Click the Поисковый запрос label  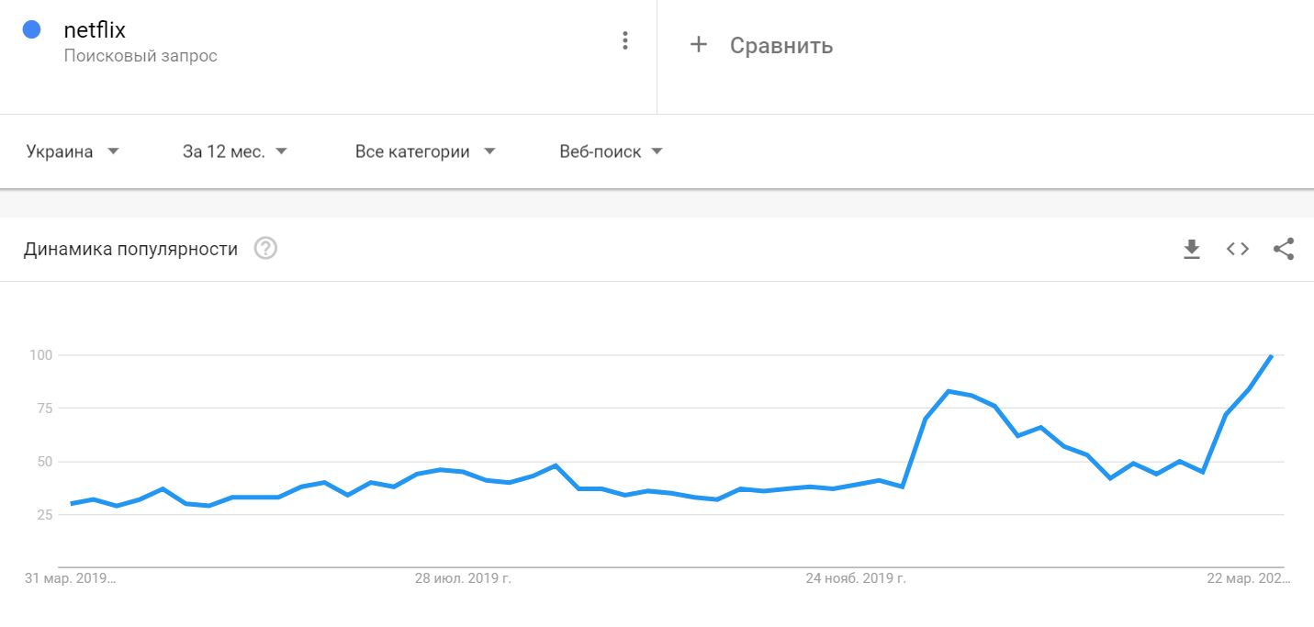(x=140, y=56)
